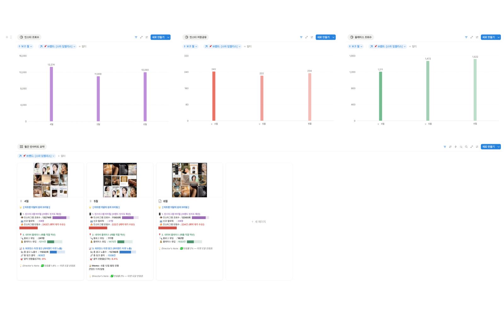
Task: Click 새로 만들기 button in gallery toolbar
Action: [489, 147]
